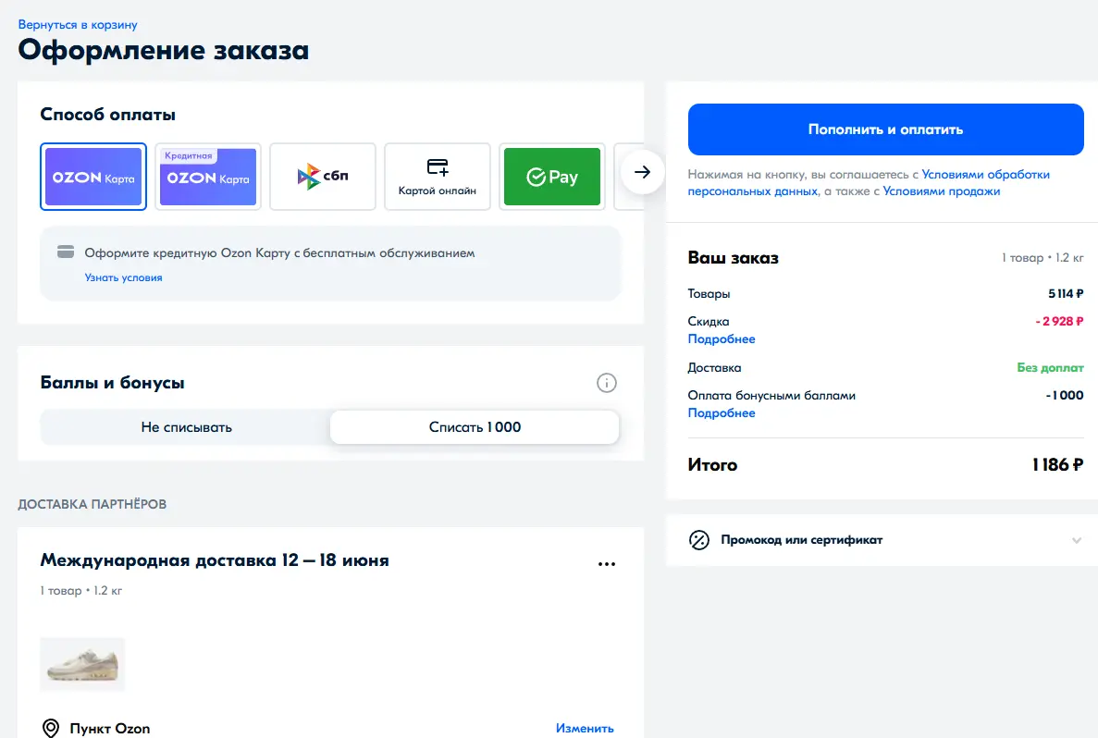Click 'Пополнить и оплатить' button
This screenshot has width=1098, height=738.
pos(886,129)
